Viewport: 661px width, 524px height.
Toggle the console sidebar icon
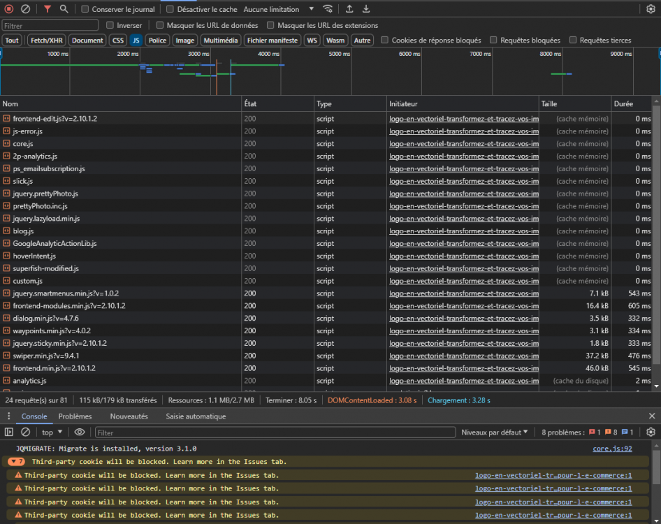pyautogui.click(x=9, y=432)
